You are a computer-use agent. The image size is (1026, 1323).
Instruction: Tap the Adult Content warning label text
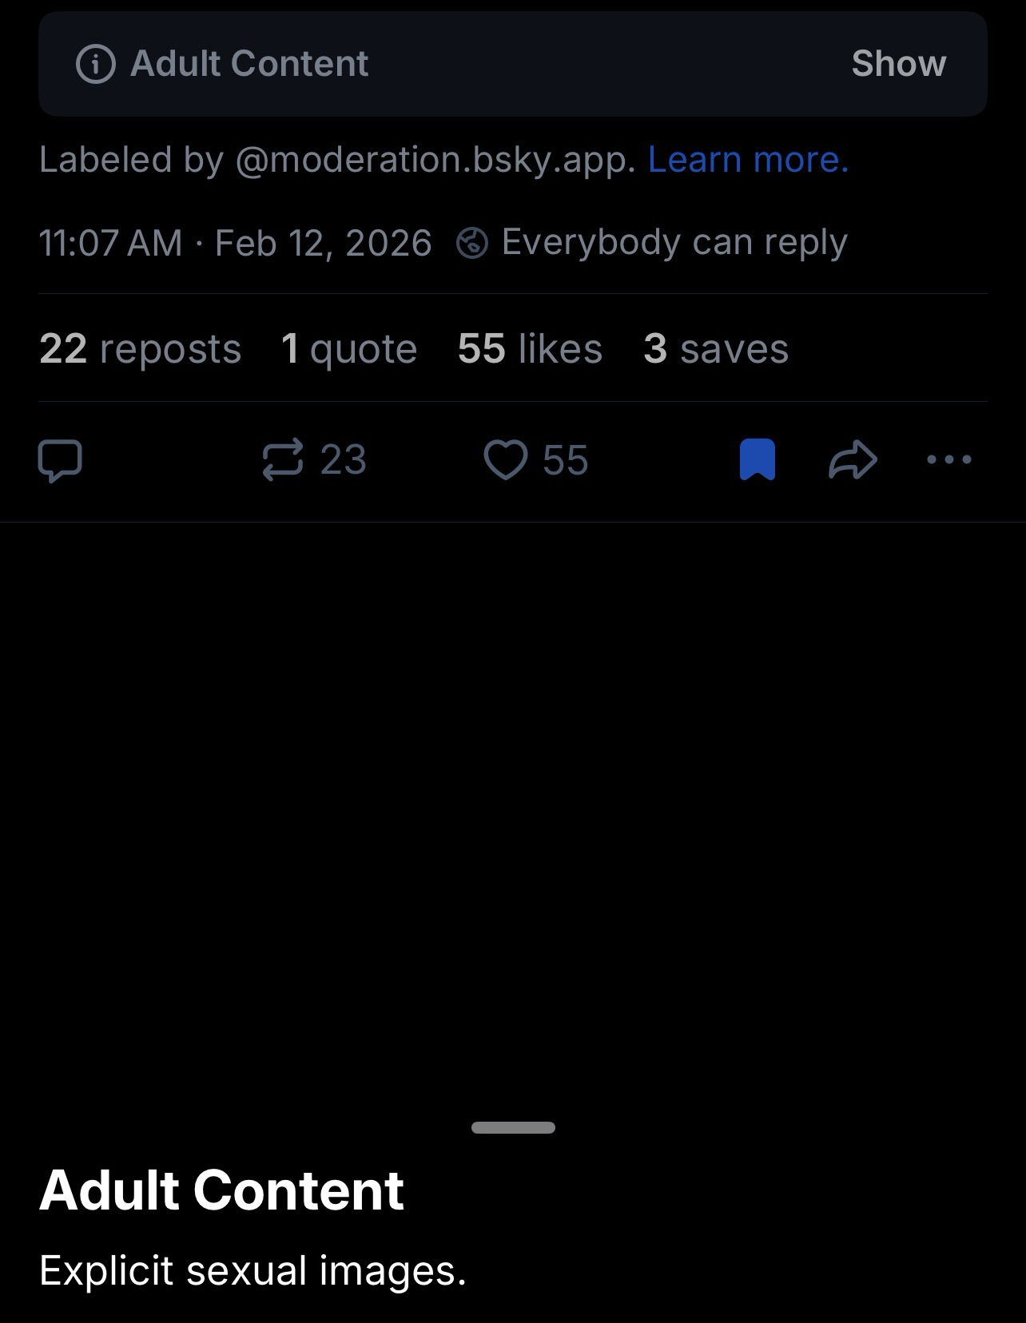(249, 64)
